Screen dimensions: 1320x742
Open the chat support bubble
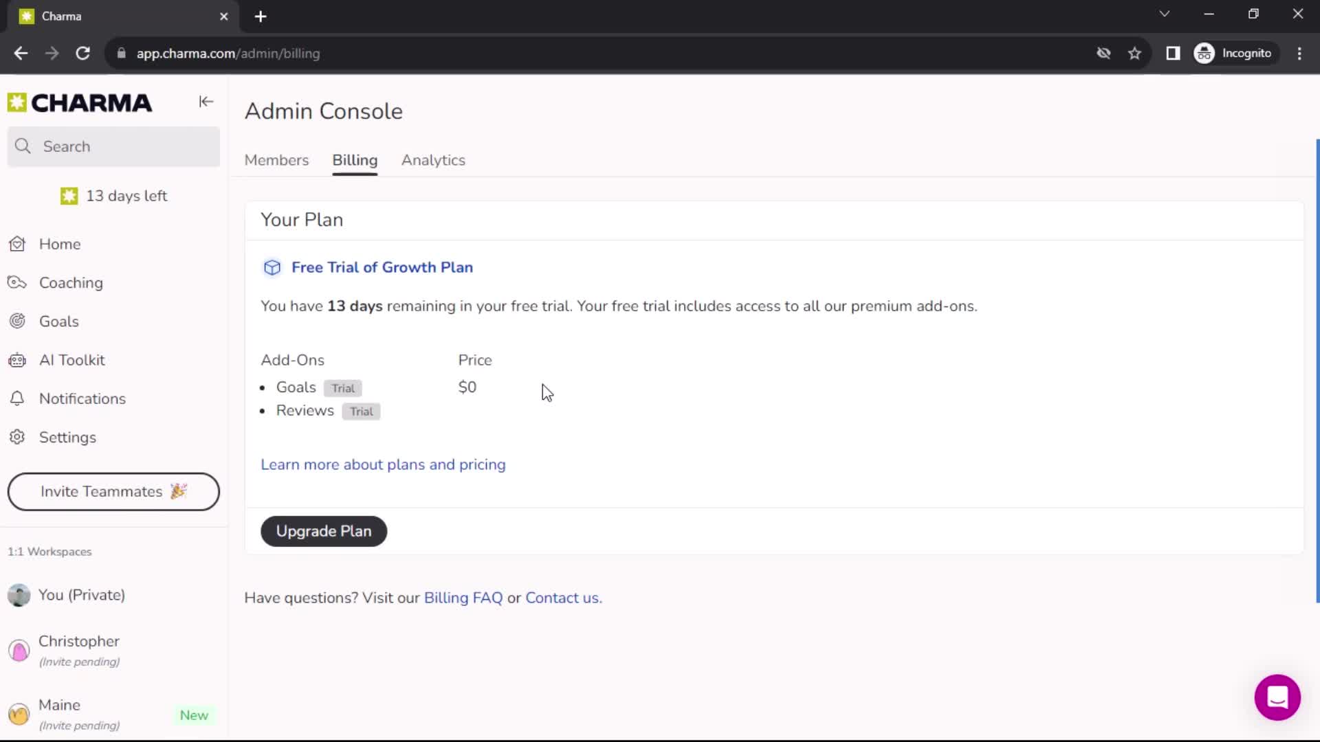tap(1277, 697)
